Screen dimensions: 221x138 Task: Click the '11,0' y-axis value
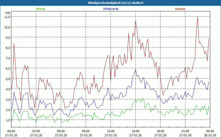coord(7,17)
